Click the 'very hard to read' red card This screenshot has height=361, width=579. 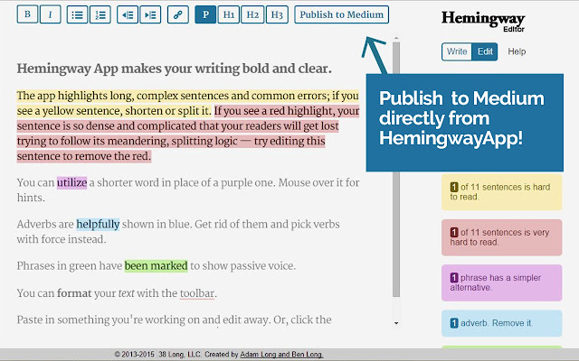pos(502,237)
